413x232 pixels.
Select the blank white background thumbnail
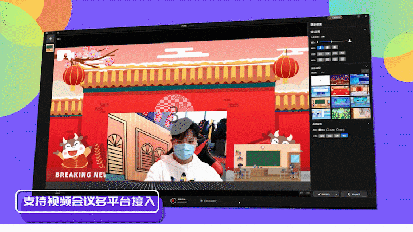tap(321, 81)
